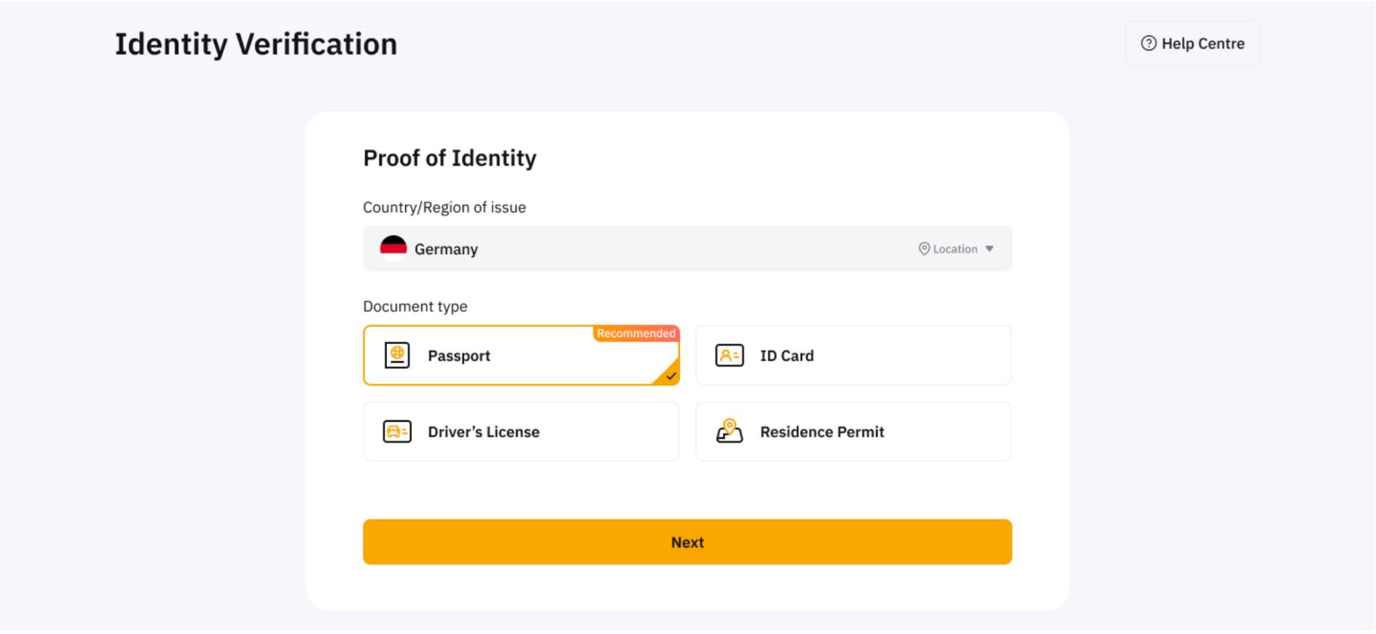1376x634 pixels.
Task: Click the Germany country name in selector
Action: coord(446,249)
